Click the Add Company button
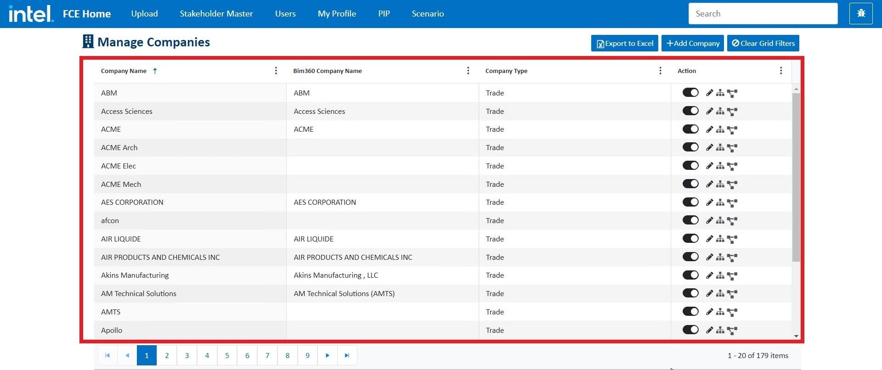Image resolution: width=882 pixels, height=370 pixels. click(x=693, y=43)
